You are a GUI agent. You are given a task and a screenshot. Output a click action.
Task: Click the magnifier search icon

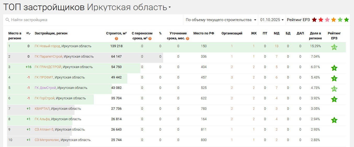[8, 20]
